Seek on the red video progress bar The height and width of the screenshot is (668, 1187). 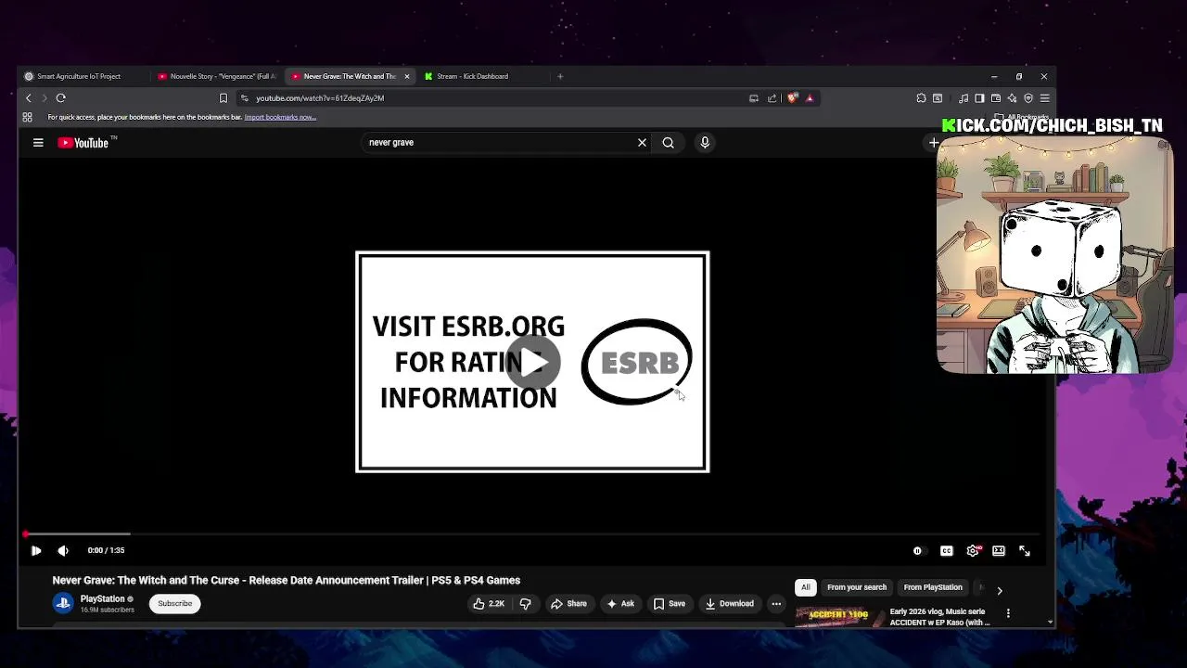531,534
